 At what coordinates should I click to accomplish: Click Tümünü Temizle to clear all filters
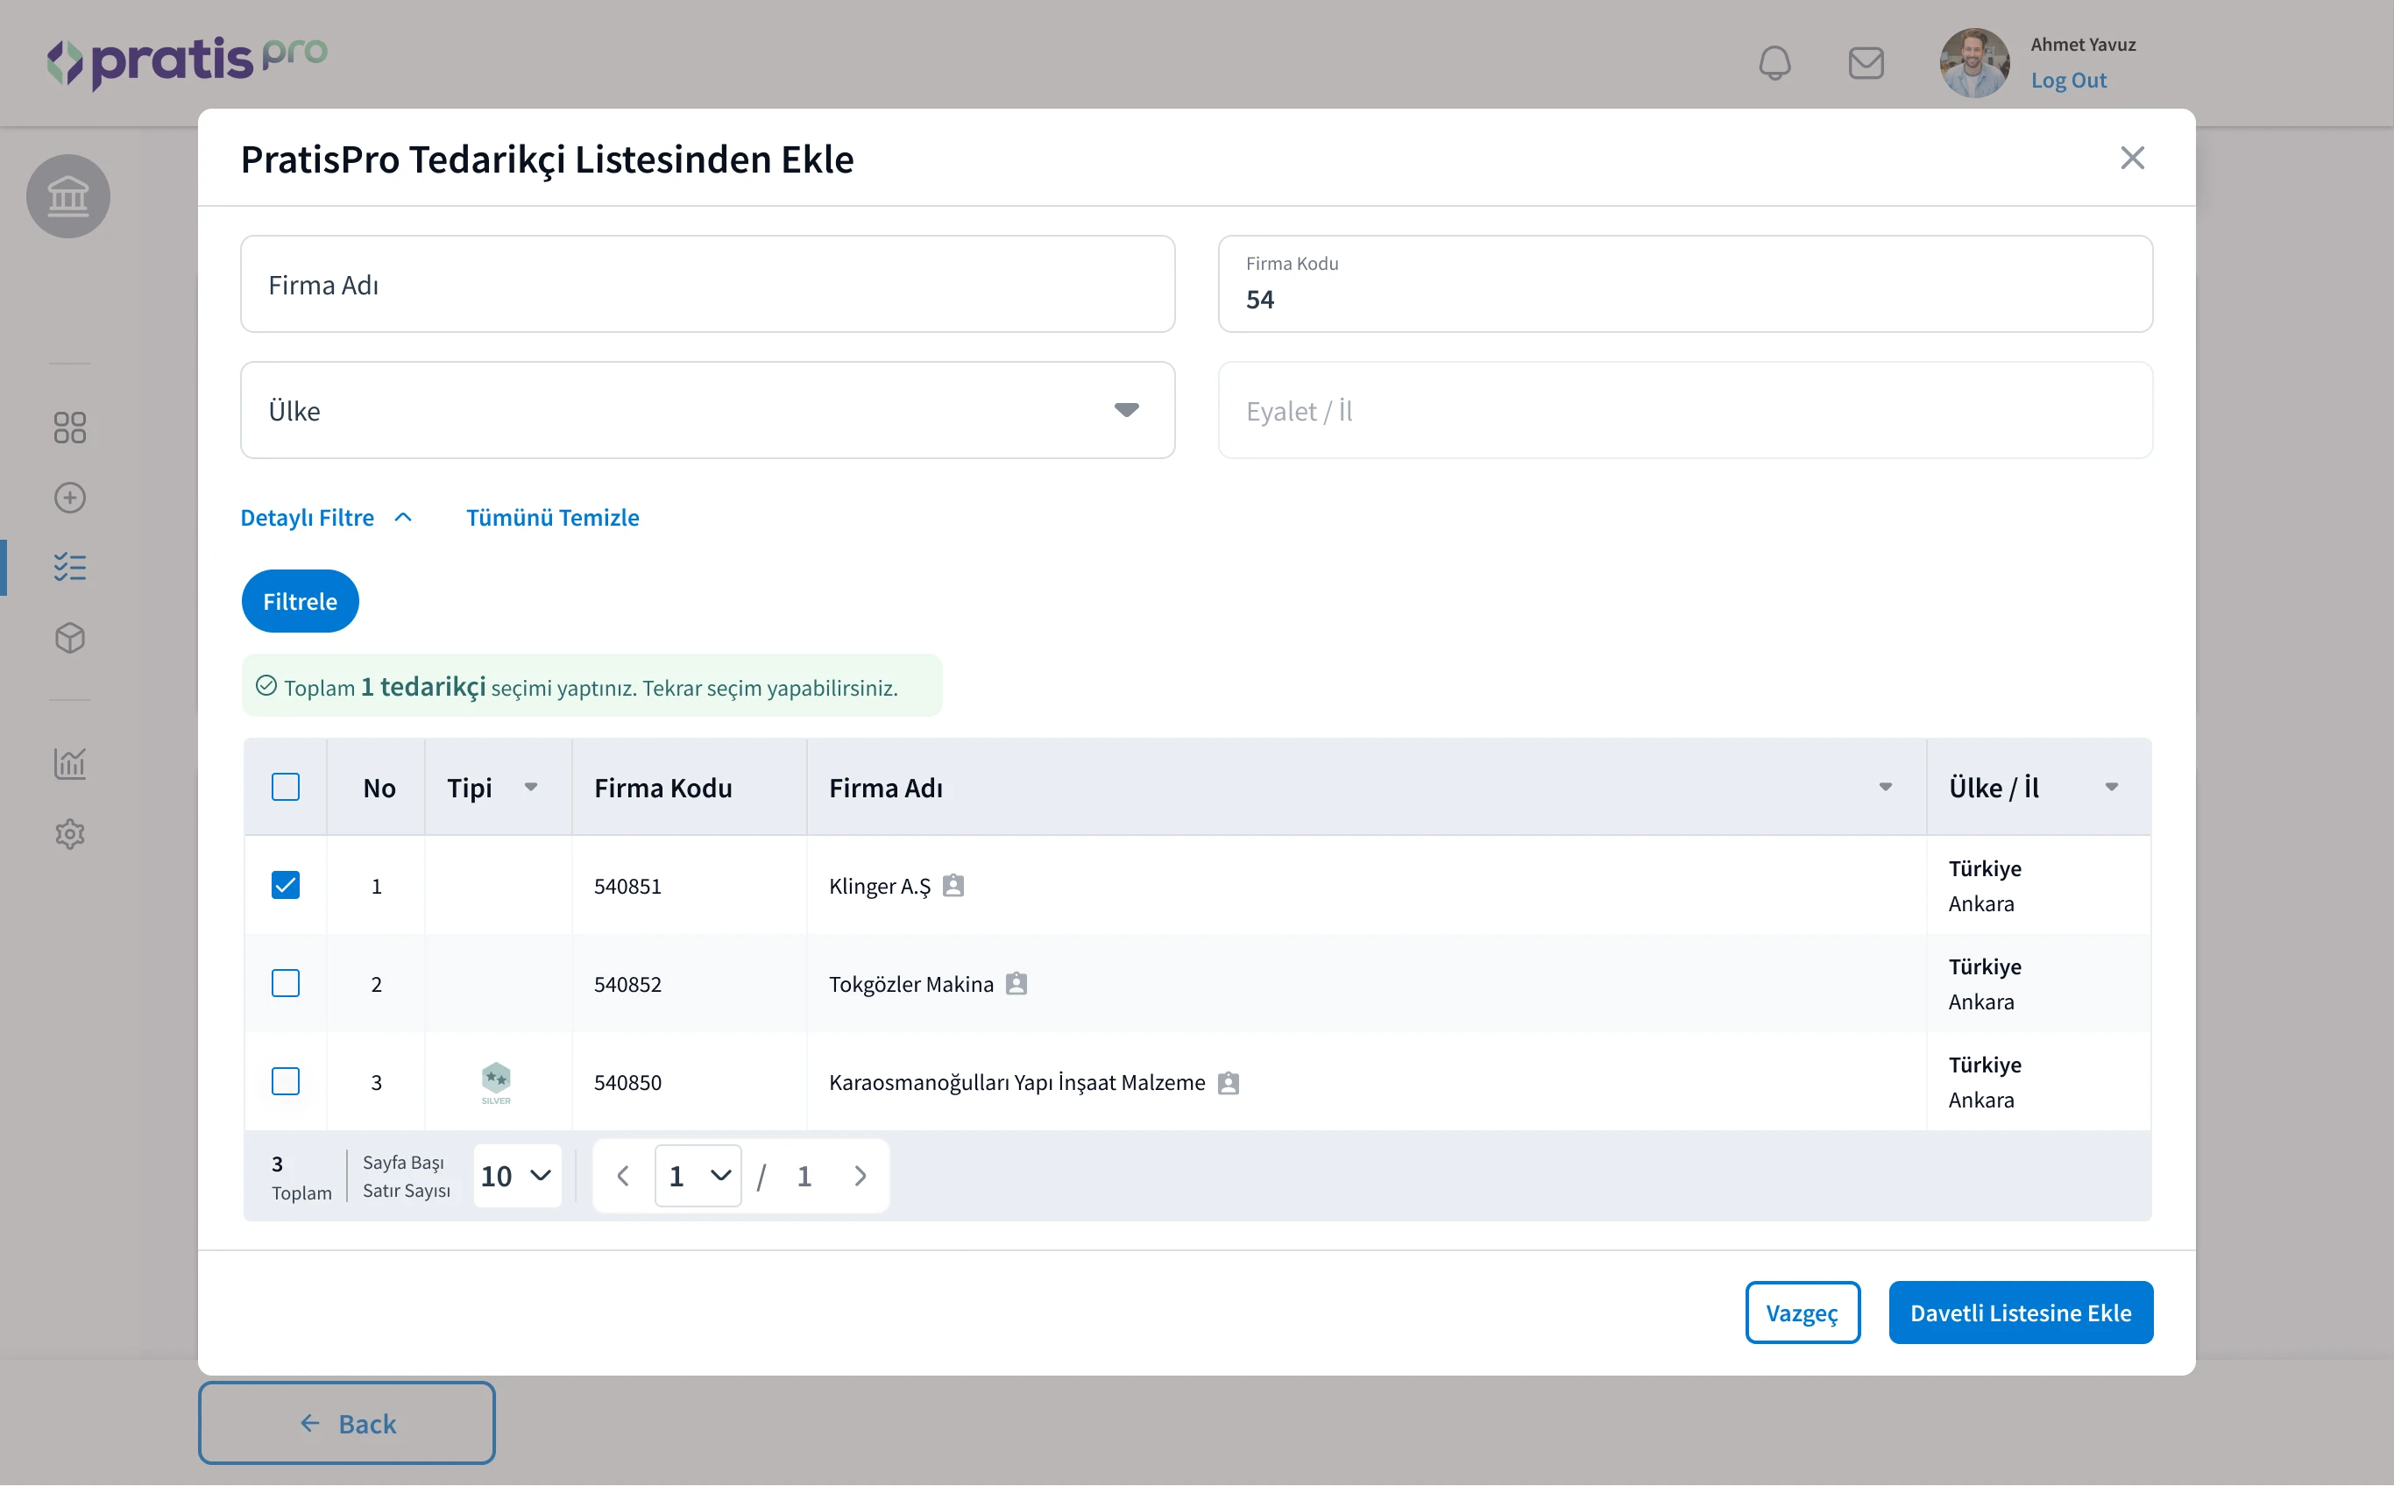pyautogui.click(x=551, y=515)
